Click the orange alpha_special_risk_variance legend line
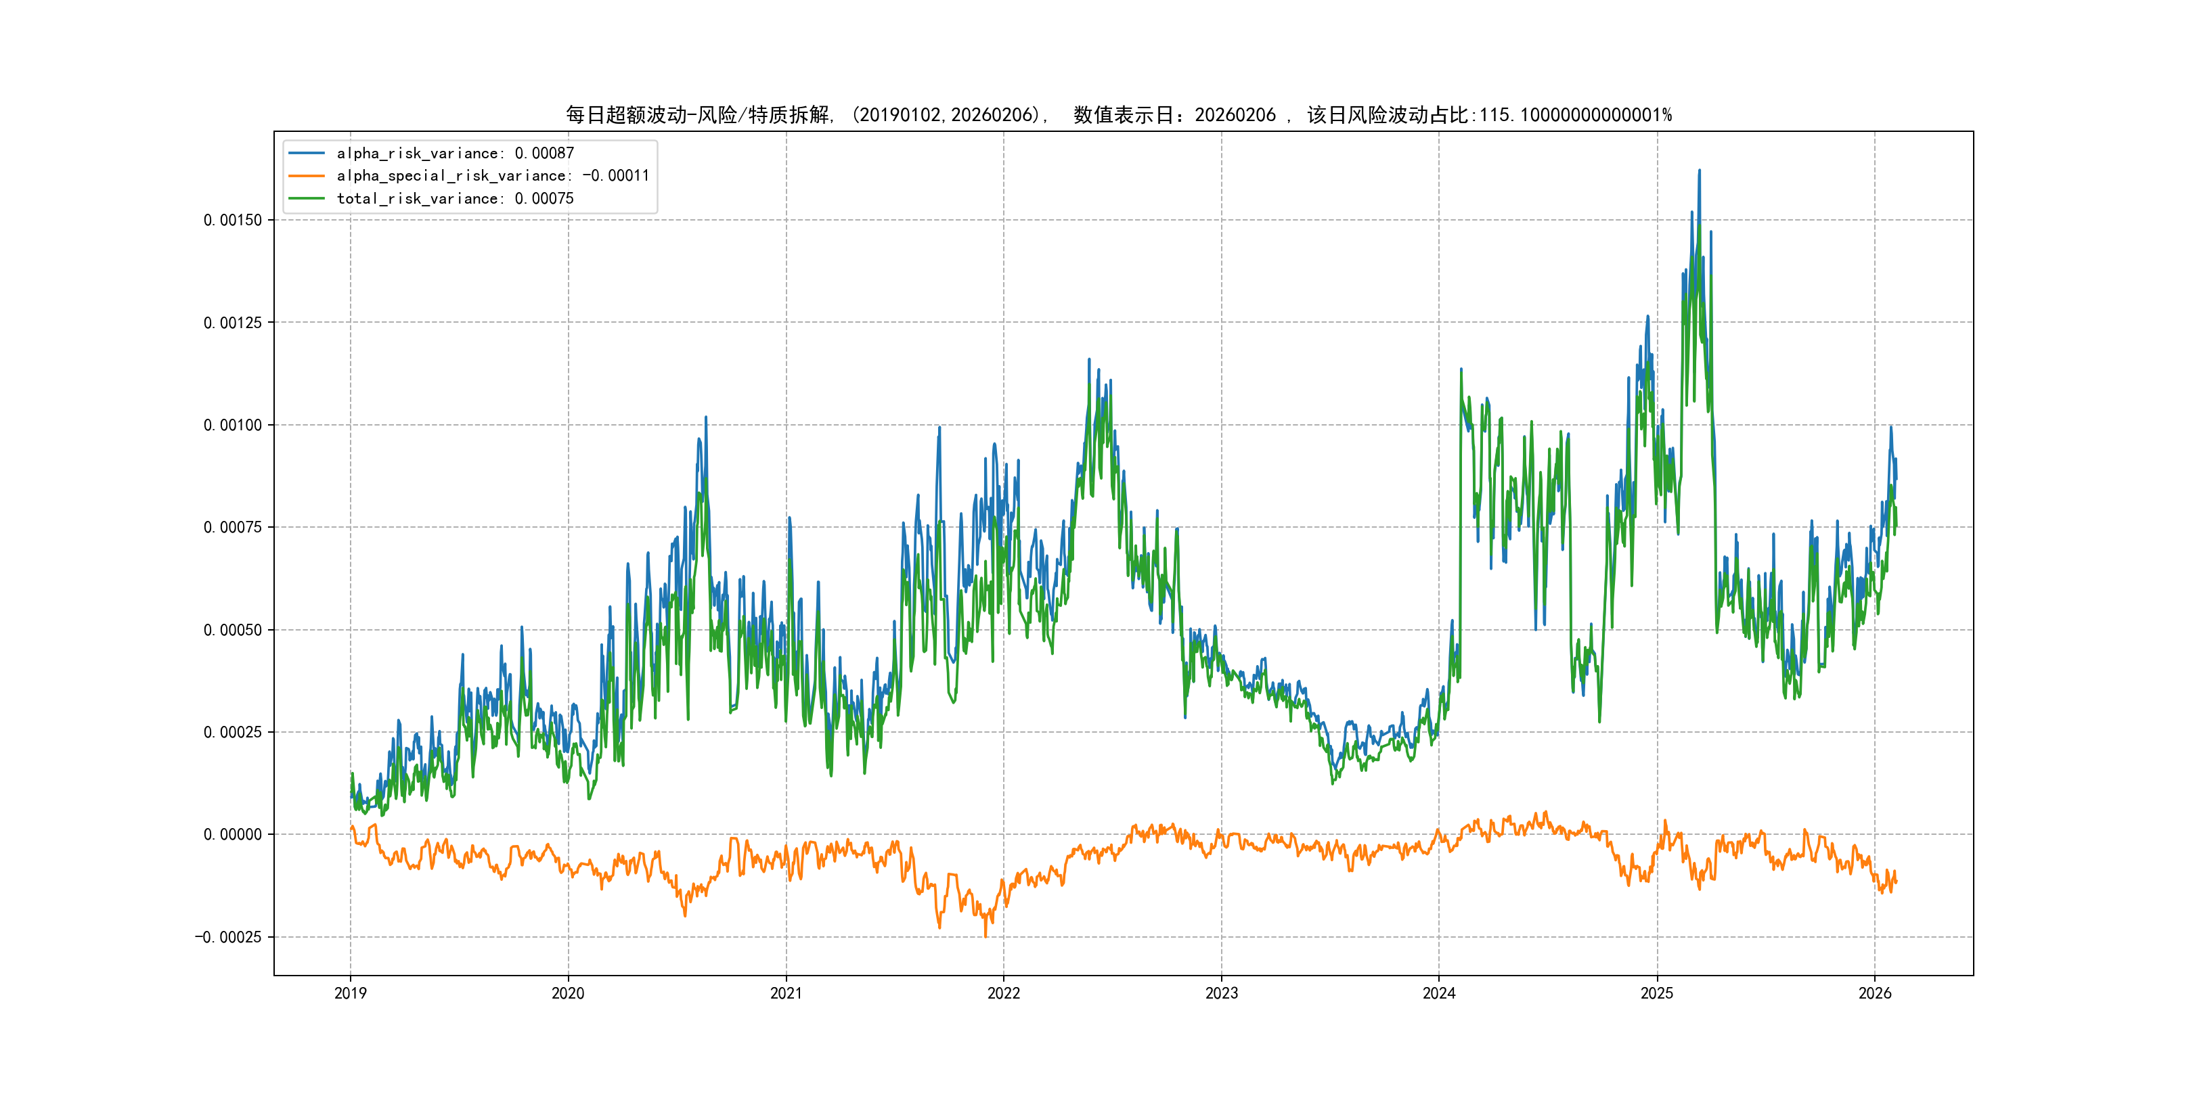 pos(307,175)
